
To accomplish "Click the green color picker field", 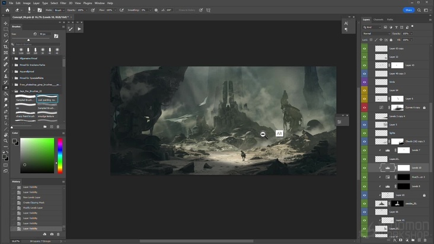I will [37, 156].
